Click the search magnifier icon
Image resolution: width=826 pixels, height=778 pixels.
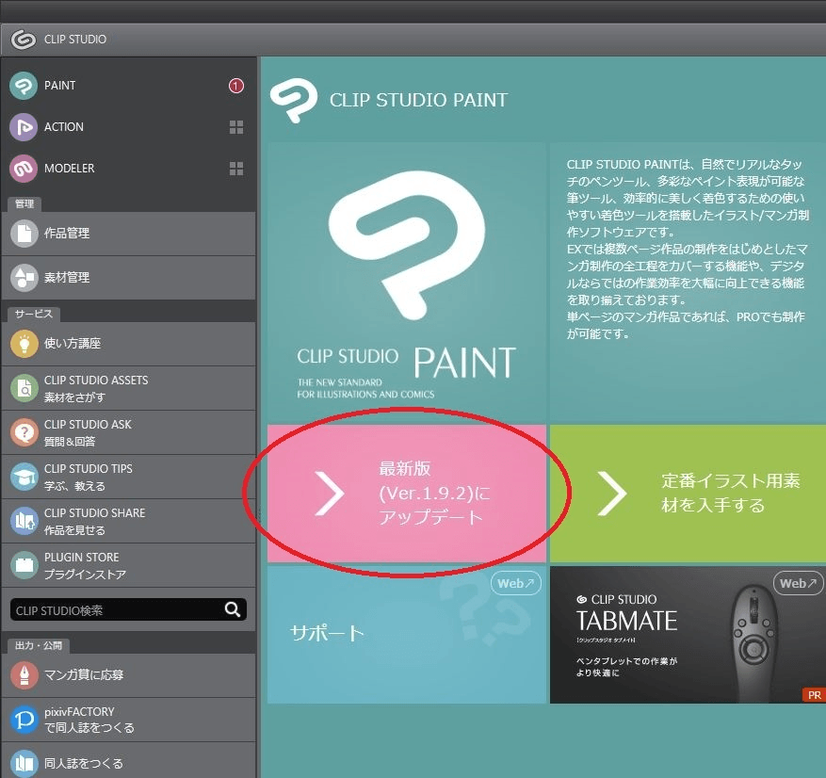[233, 609]
